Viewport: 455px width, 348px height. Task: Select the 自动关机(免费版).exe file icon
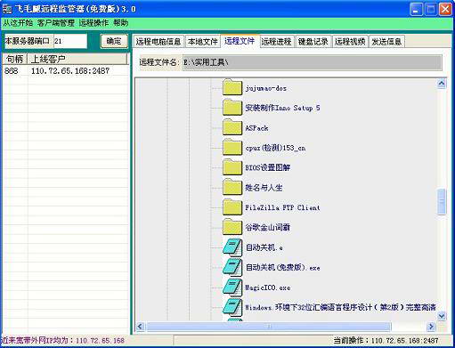[232, 267]
